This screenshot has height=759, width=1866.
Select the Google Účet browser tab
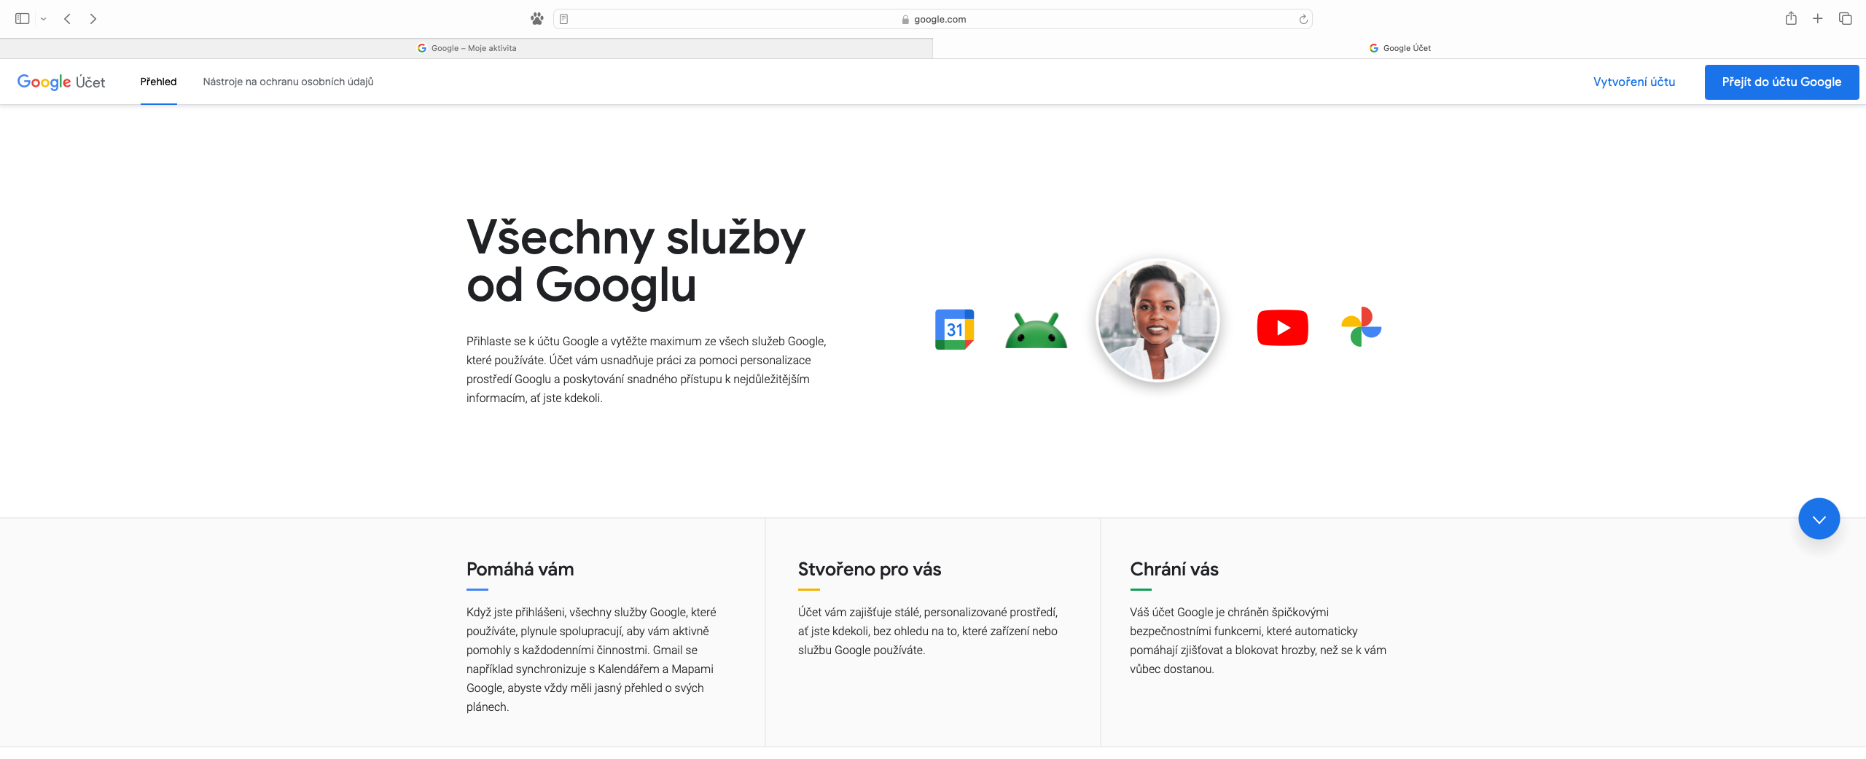click(1399, 48)
